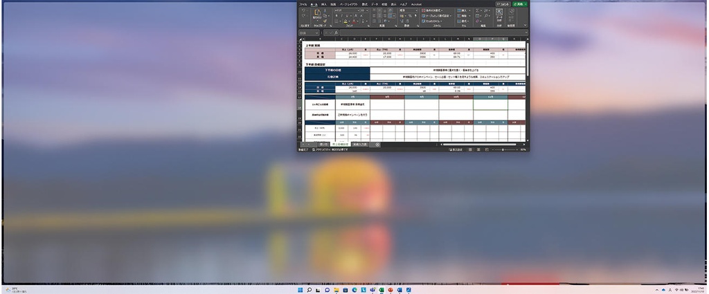This screenshot has height=294, width=709.
Task: Click the Format button in Cells group
Action: [463, 21]
